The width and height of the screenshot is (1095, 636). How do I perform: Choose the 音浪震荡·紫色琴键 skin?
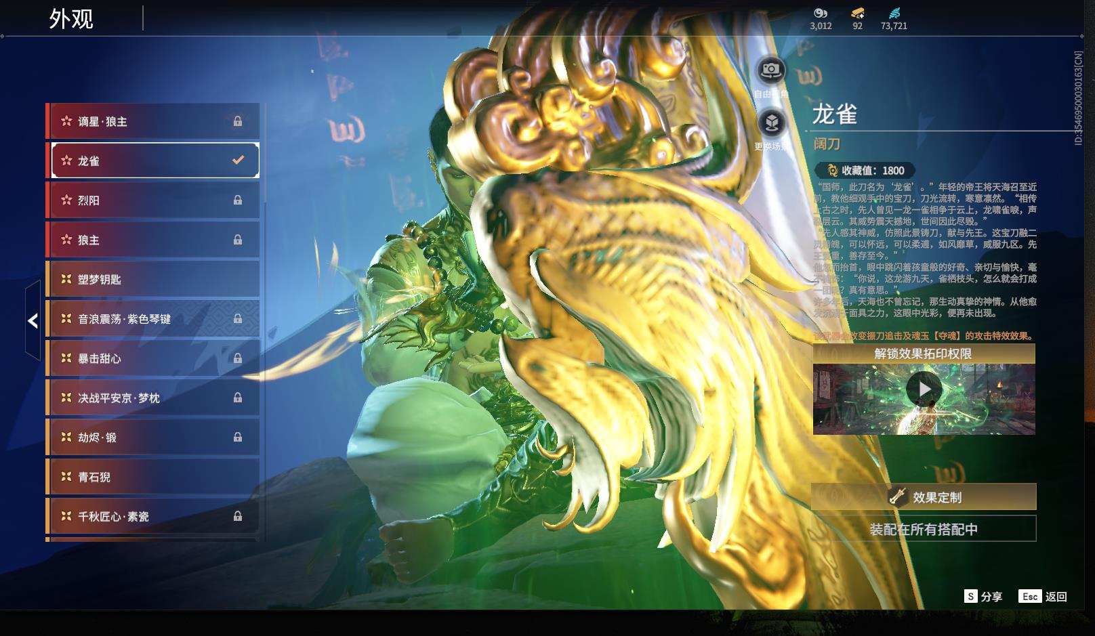click(x=153, y=318)
